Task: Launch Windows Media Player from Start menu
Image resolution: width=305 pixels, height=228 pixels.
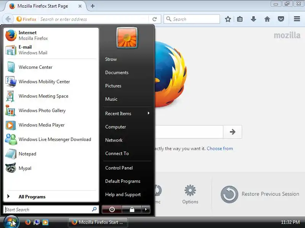Action: [x=51, y=125]
